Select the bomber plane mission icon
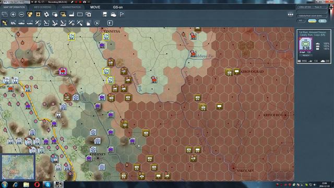Viewport: 334px width, 188px height. click(55, 23)
